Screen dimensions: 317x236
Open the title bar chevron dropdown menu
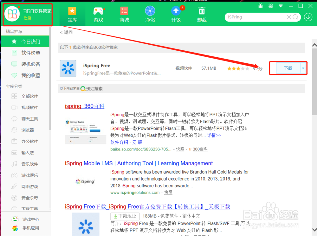(x=280, y=6)
